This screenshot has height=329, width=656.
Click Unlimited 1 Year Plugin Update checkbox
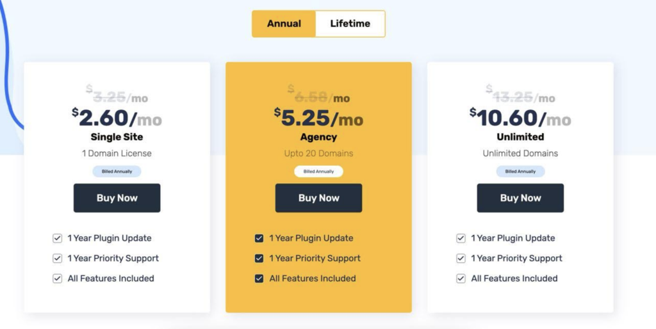coord(461,238)
